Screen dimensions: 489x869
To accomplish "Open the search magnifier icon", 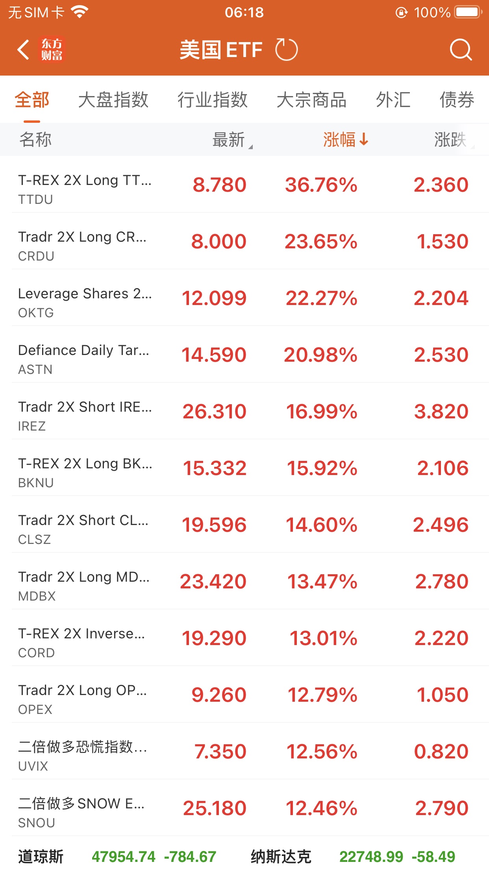I will point(460,50).
